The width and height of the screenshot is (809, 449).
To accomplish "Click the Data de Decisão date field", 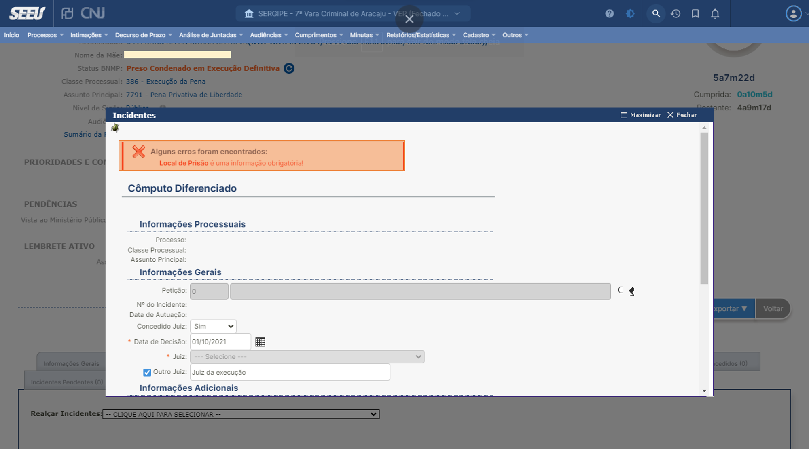I will pos(220,342).
